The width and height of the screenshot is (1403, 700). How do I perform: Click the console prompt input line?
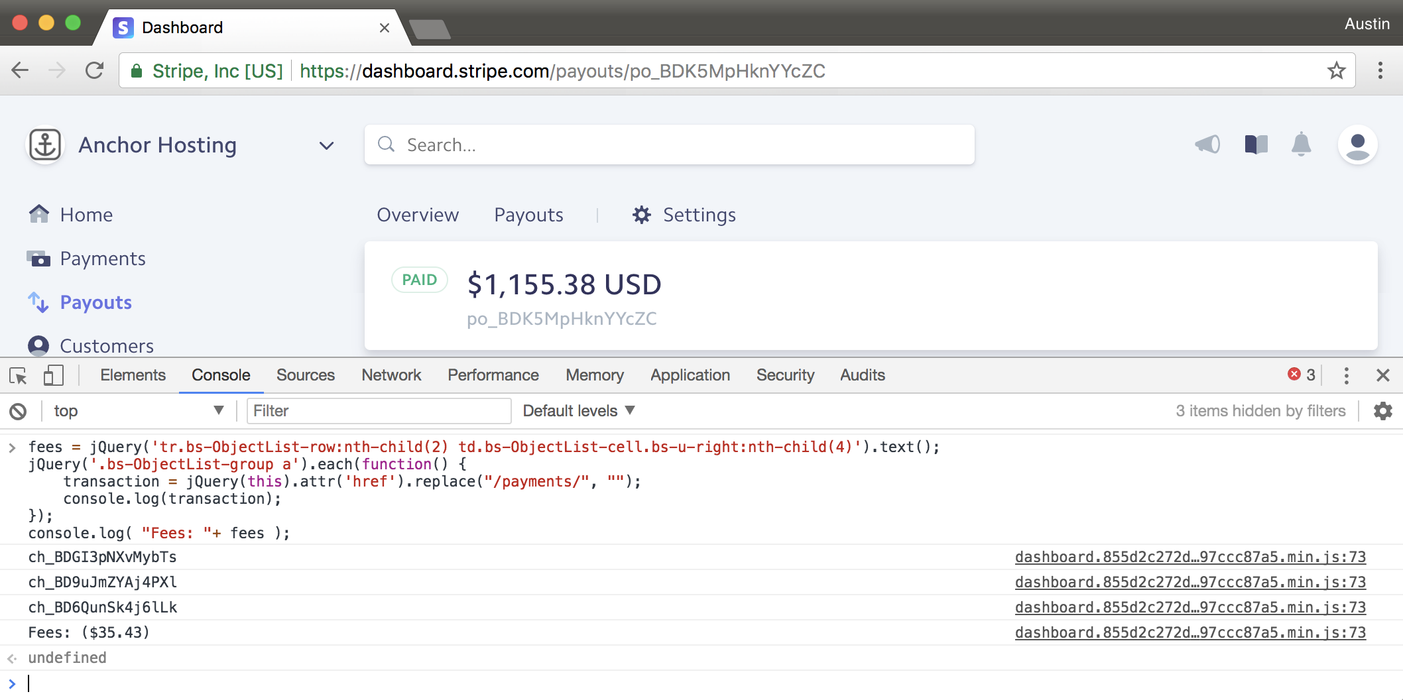pyautogui.click(x=701, y=683)
